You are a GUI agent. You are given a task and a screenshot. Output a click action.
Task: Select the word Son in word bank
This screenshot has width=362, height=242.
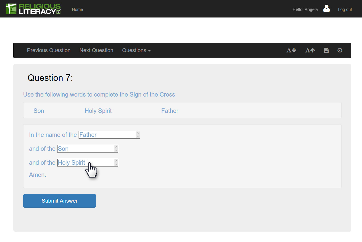39,111
